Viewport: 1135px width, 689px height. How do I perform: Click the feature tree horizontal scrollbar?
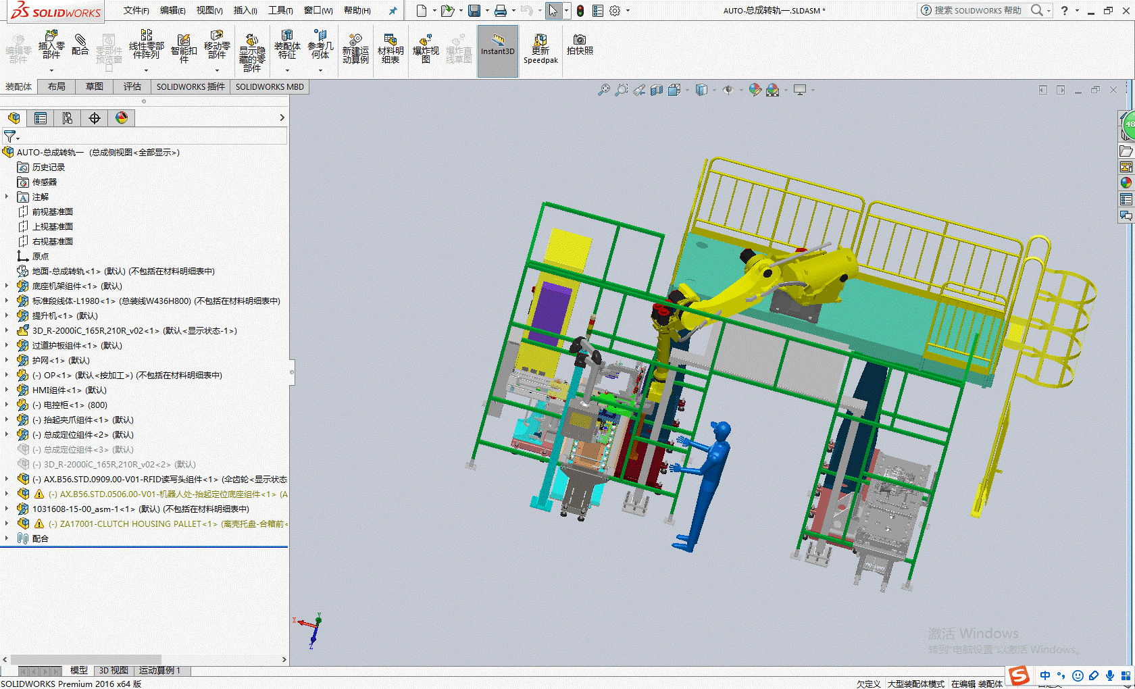click(x=86, y=659)
